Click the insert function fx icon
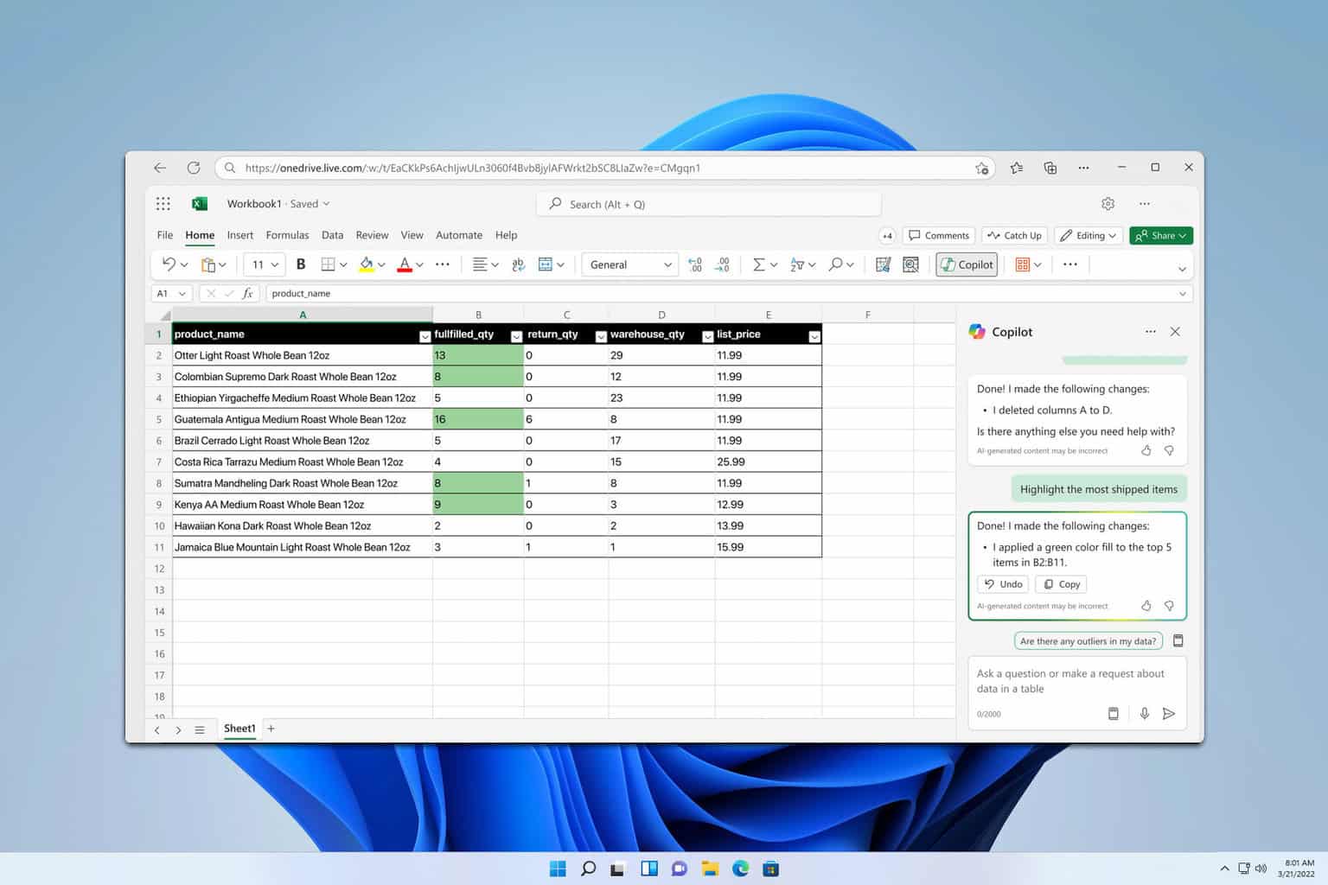1328x885 pixels. 247,294
